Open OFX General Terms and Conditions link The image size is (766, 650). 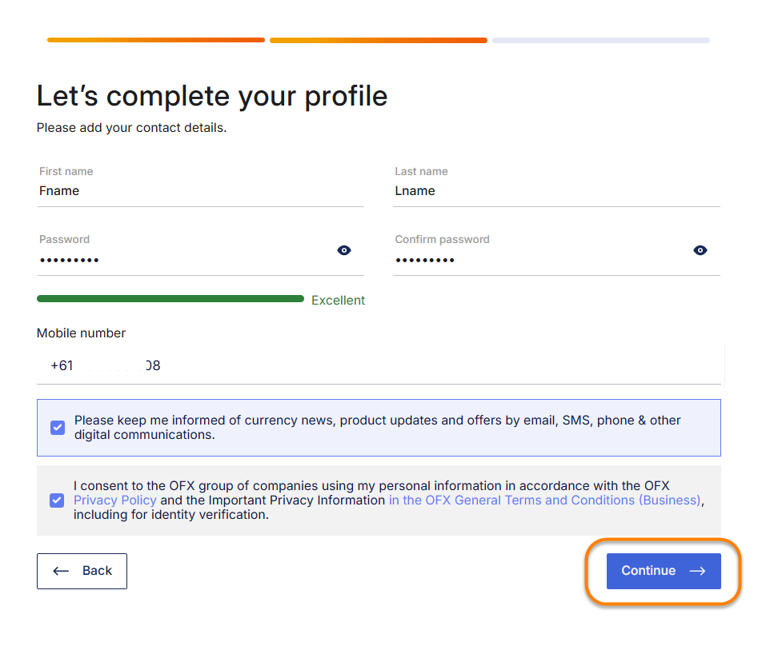[544, 500]
